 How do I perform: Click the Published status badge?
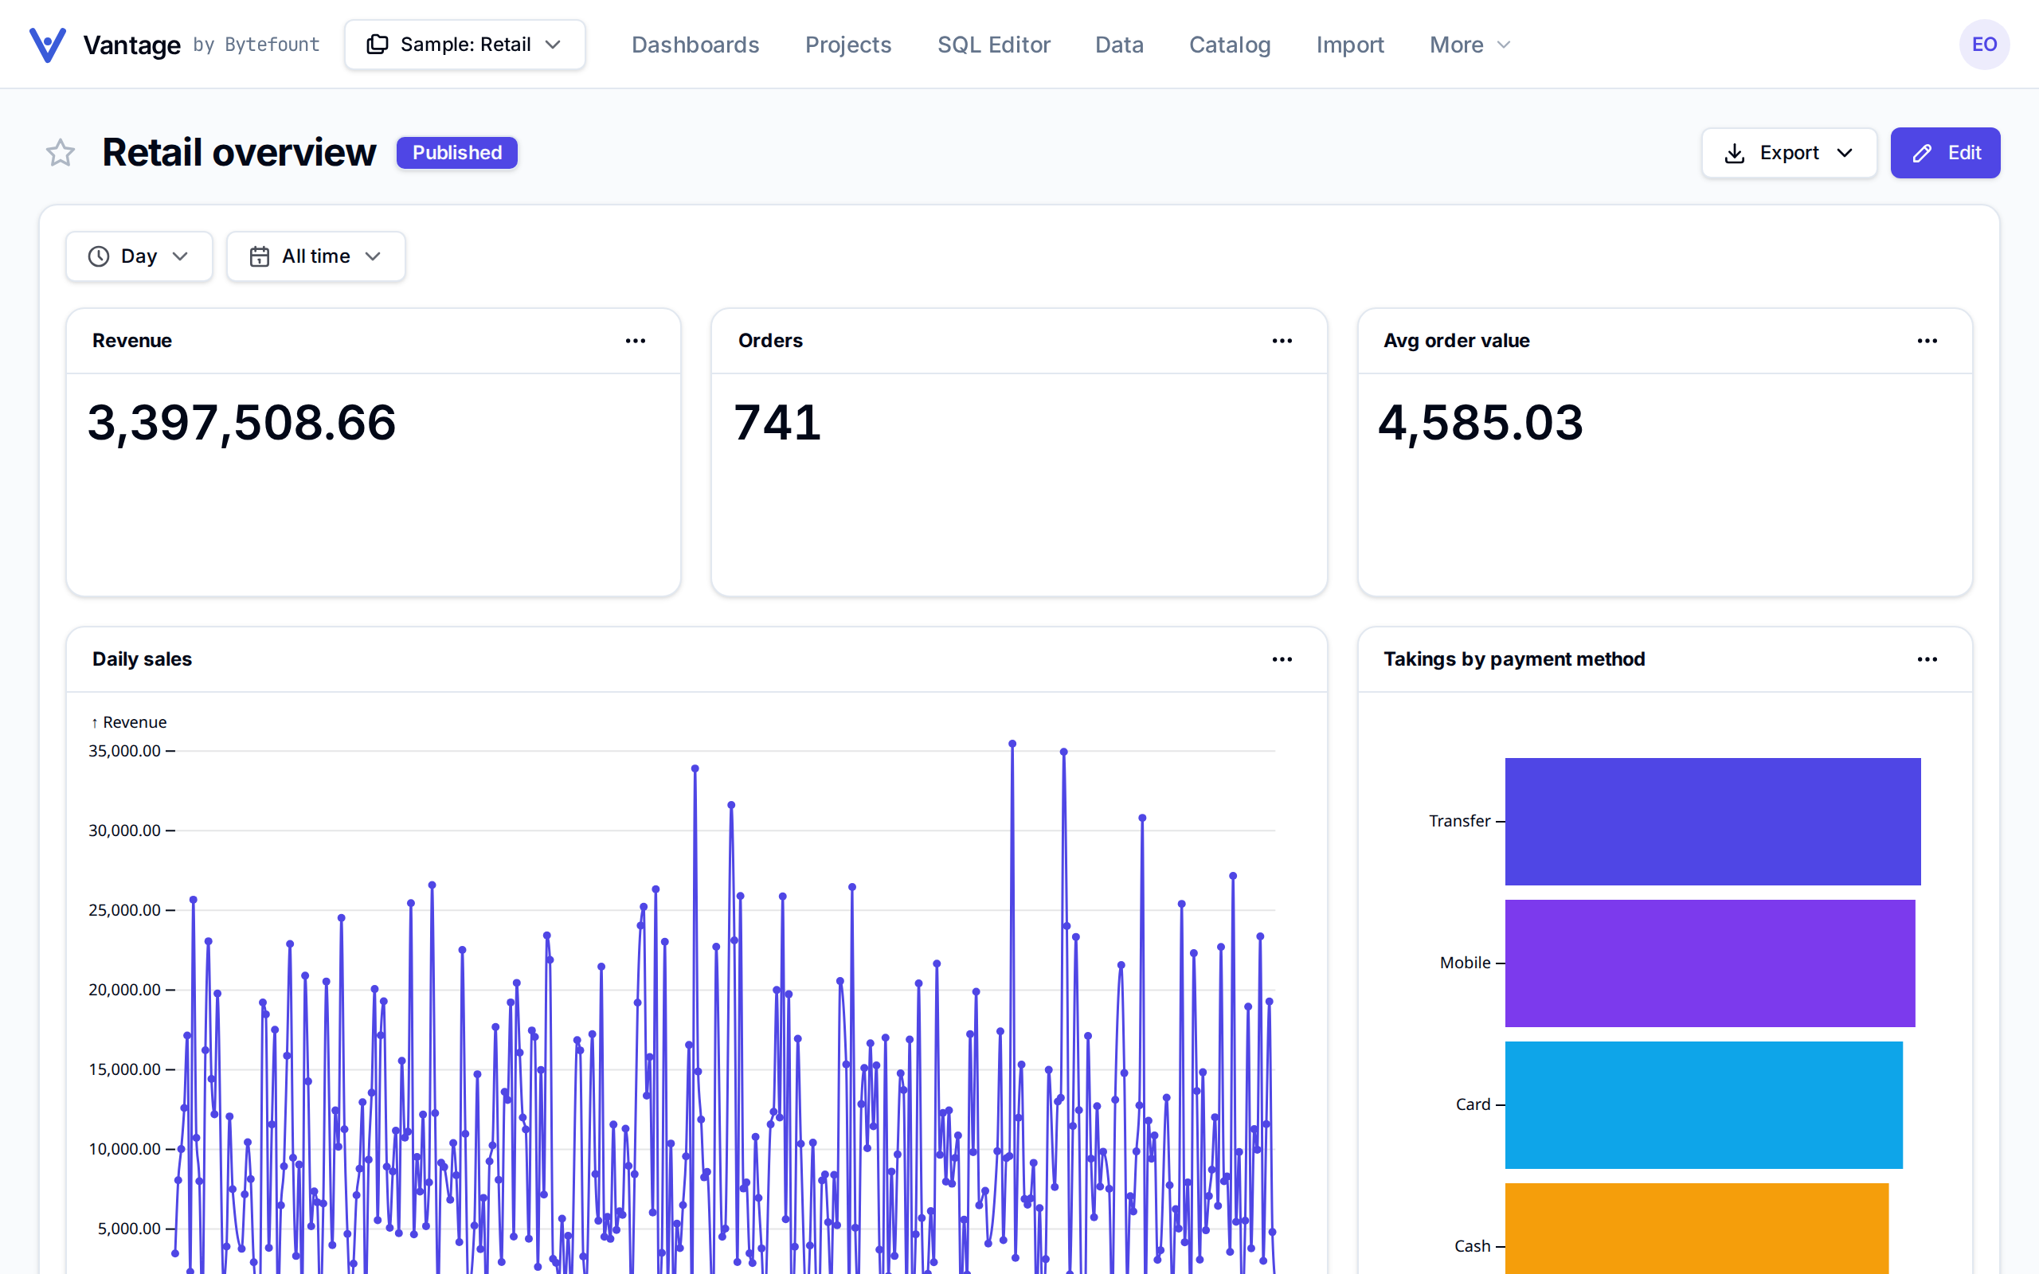(456, 153)
